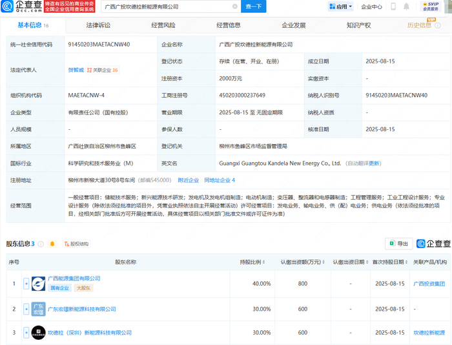Expand row 2 shareholder 广东宏疆新能源科技
Image resolution: width=452 pixels, height=345 pixels.
coord(26,309)
